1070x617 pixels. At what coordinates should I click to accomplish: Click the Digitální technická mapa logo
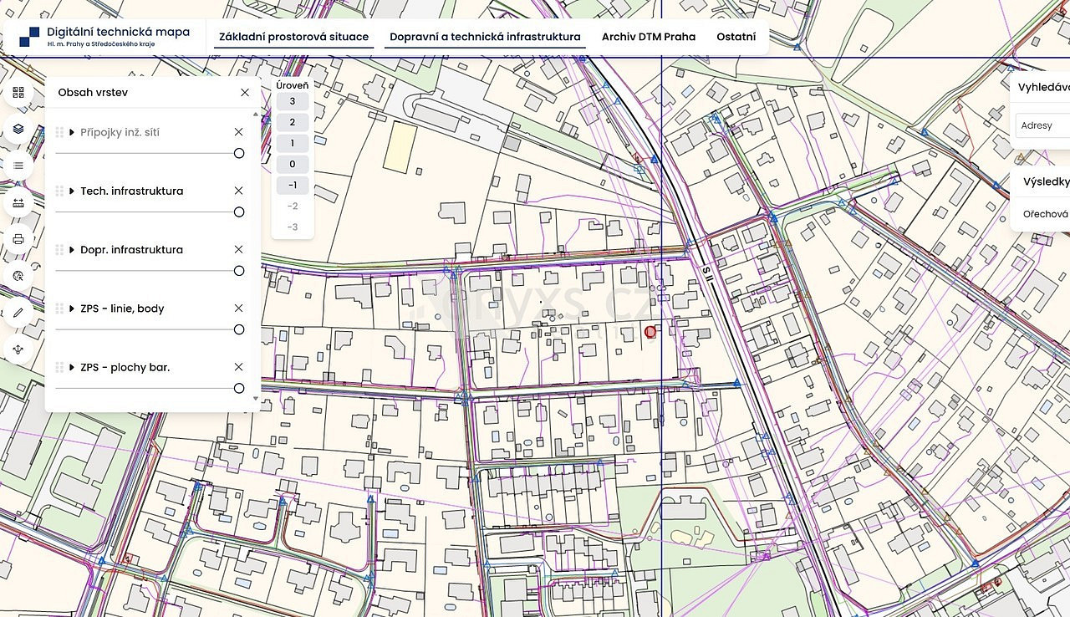click(x=105, y=36)
